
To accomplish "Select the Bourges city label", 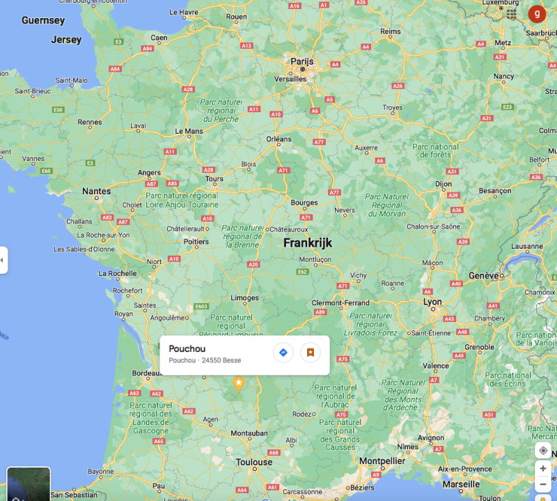I will point(304,203).
